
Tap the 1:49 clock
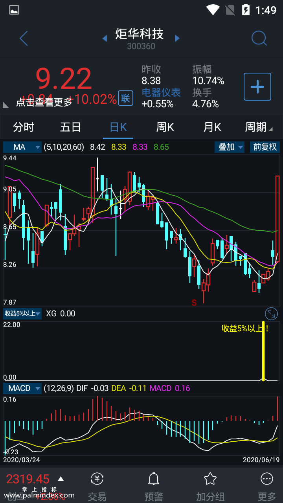pos(266,10)
